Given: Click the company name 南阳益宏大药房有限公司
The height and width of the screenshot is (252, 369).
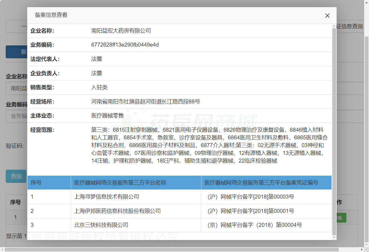Looking at the screenshot, I should (121, 31).
